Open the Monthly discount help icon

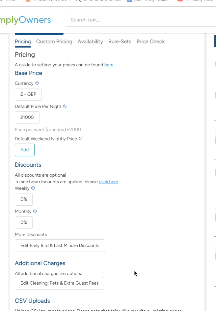(35, 211)
